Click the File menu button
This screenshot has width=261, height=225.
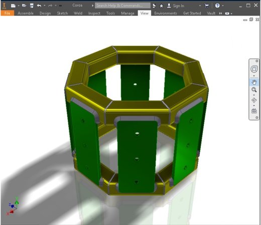point(8,13)
